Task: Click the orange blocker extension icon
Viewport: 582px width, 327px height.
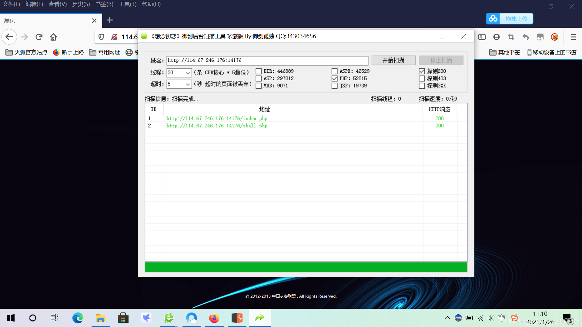Action: click(x=555, y=37)
